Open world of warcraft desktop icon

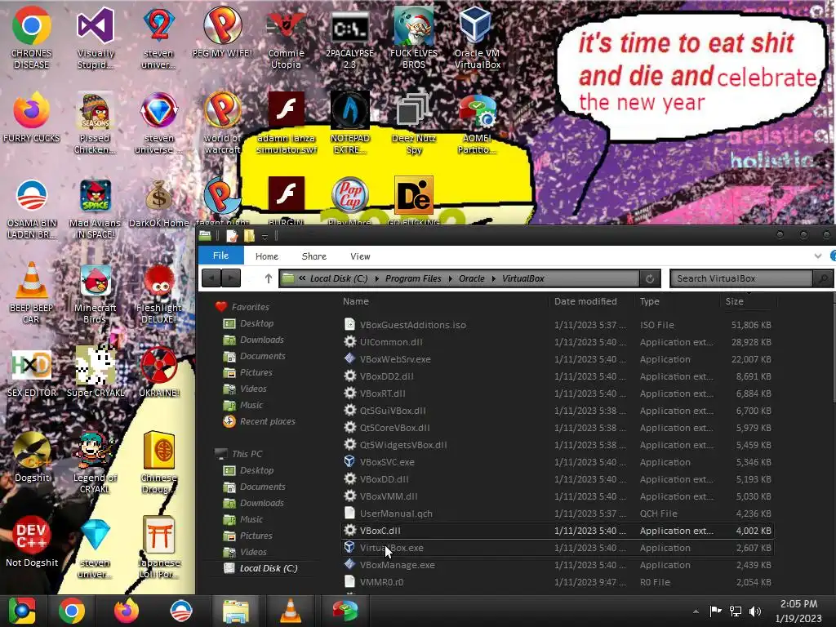tap(223, 124)
